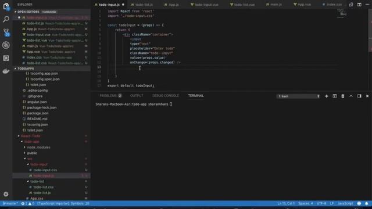Switch to the main.js editor tab

[x=276, y=5]
